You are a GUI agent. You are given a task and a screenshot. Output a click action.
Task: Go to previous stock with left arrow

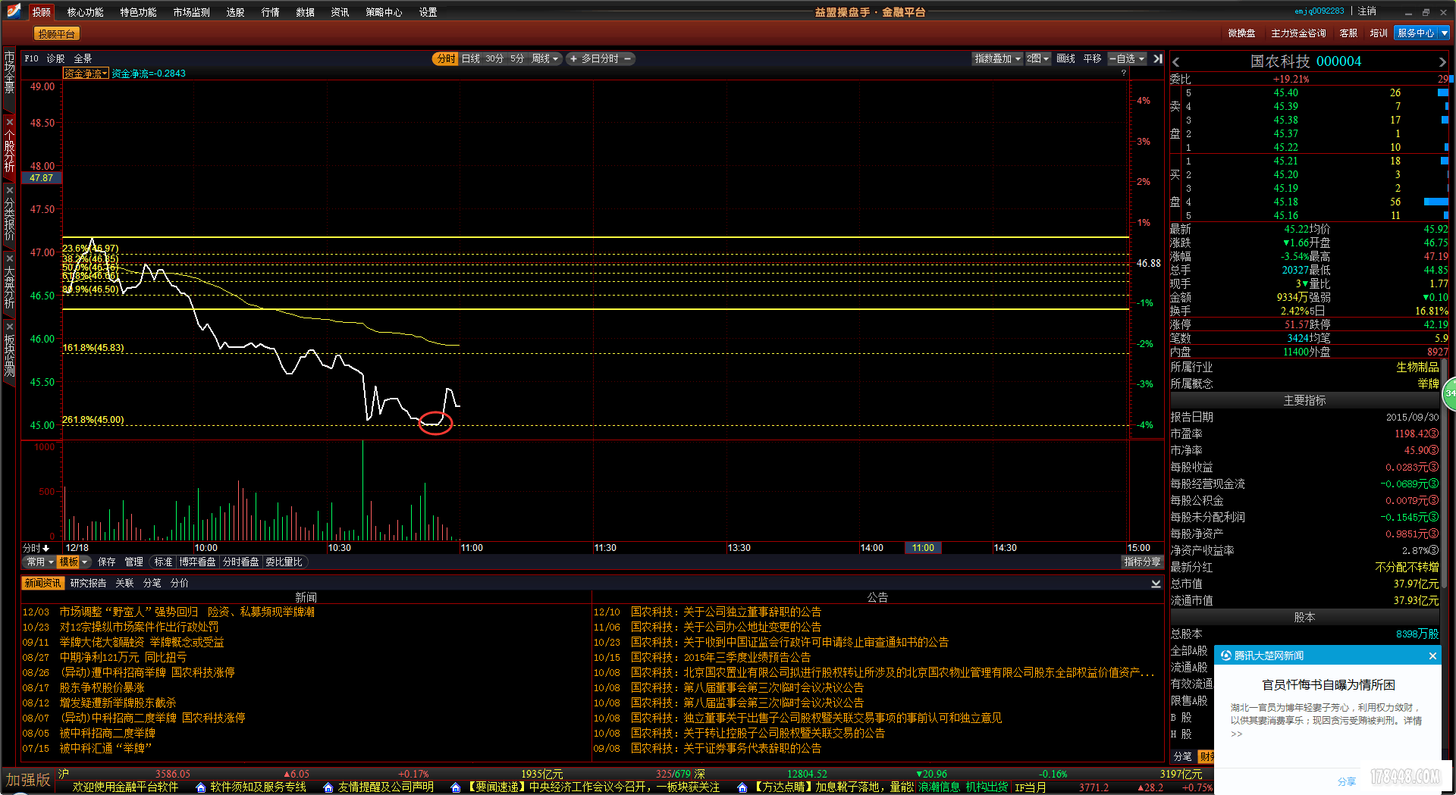click(1176, 62)
